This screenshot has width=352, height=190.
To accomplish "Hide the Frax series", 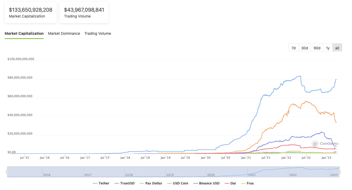I will pyautogui.click(x=247, y=183).
